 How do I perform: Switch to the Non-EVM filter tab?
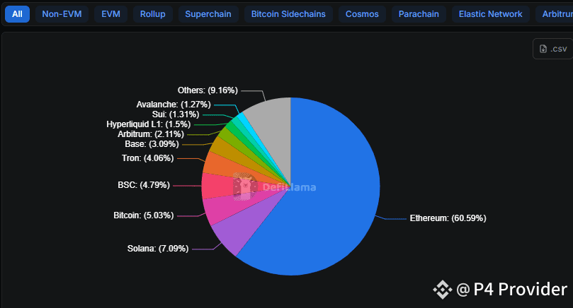coord(62,14)
